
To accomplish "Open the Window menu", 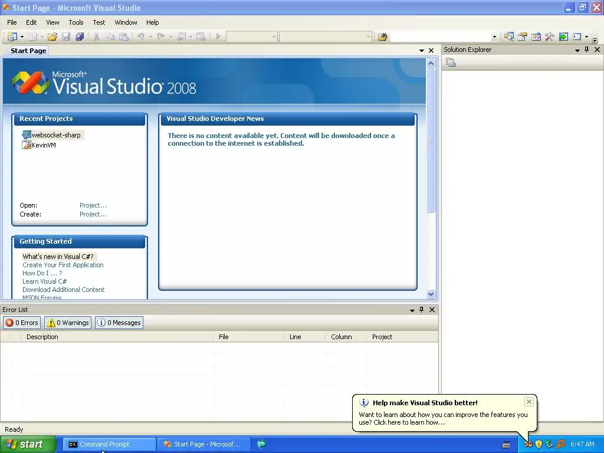I will (x=126, y=22).
